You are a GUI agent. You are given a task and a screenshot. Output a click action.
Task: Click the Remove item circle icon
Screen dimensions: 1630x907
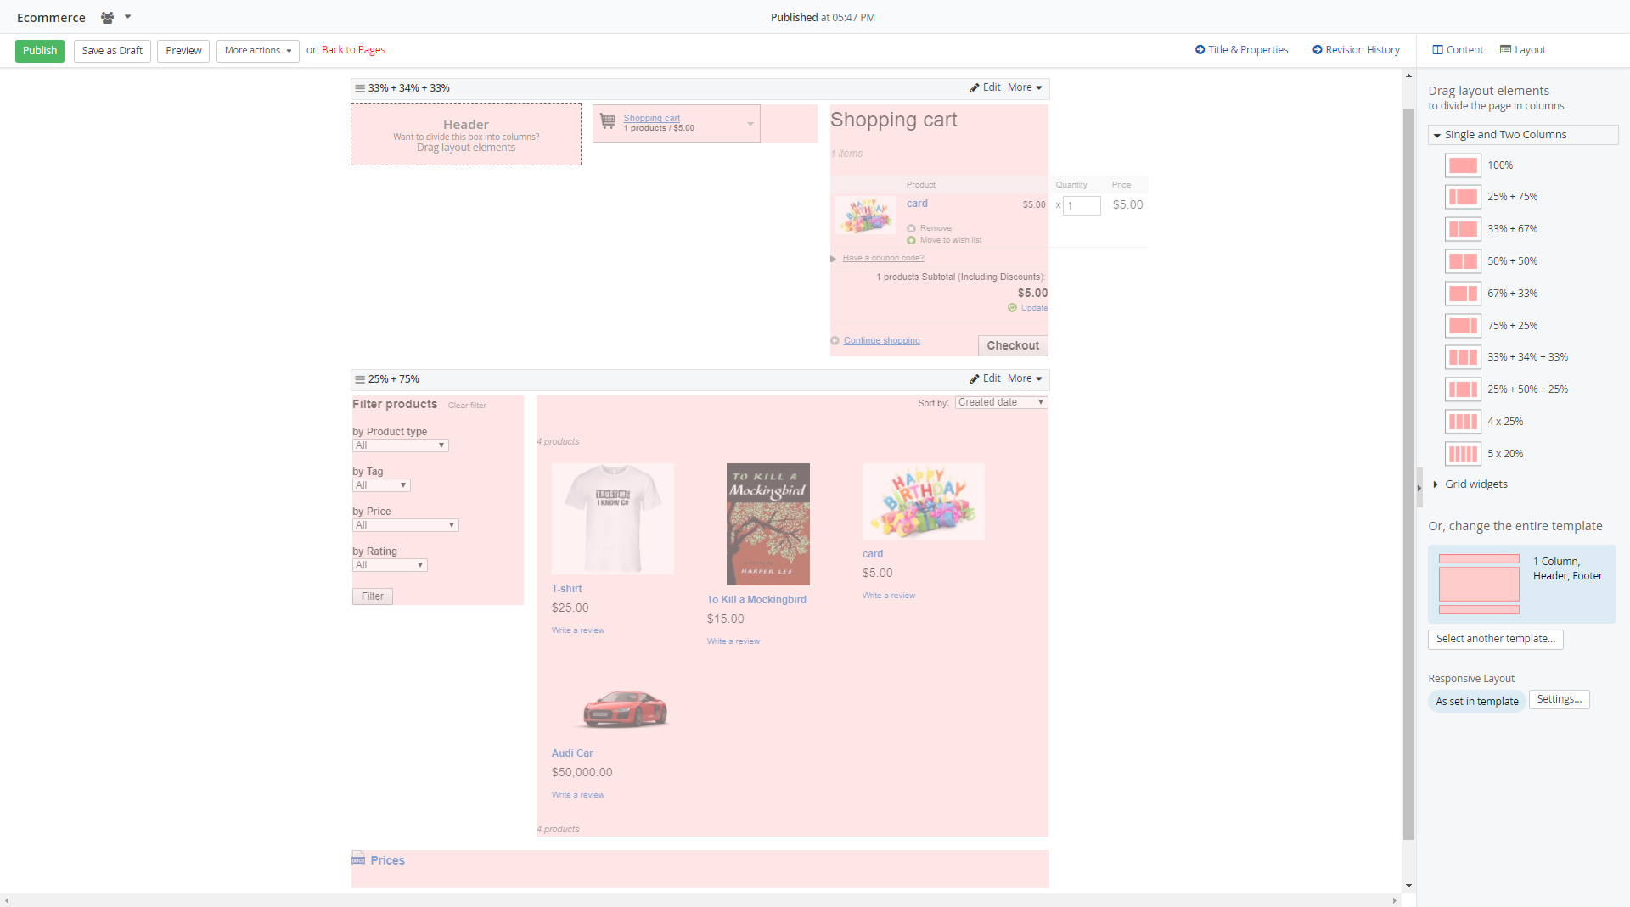click(x=911, y=228)
